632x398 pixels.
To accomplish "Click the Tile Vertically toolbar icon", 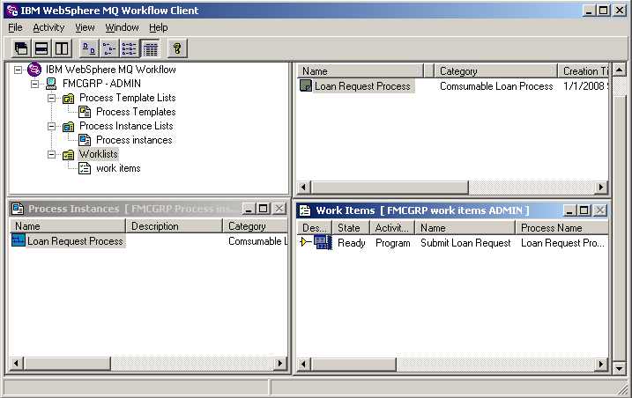I will 62,48.
